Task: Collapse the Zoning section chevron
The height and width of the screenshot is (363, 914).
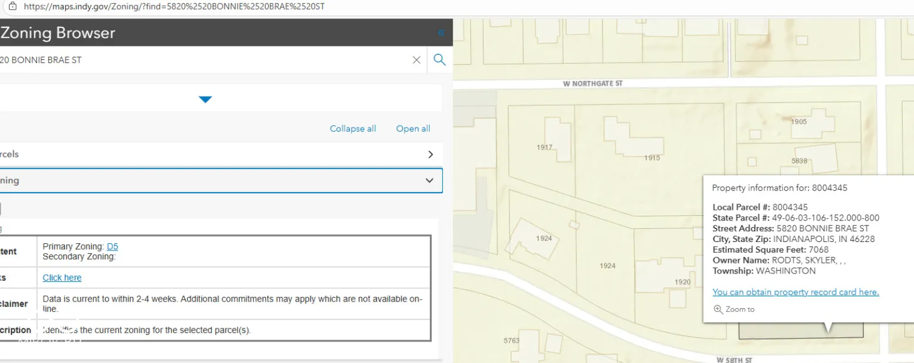Action: 429,181
